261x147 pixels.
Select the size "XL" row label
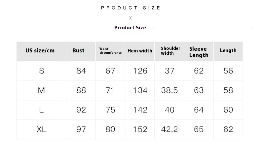[x=41, y=129]
